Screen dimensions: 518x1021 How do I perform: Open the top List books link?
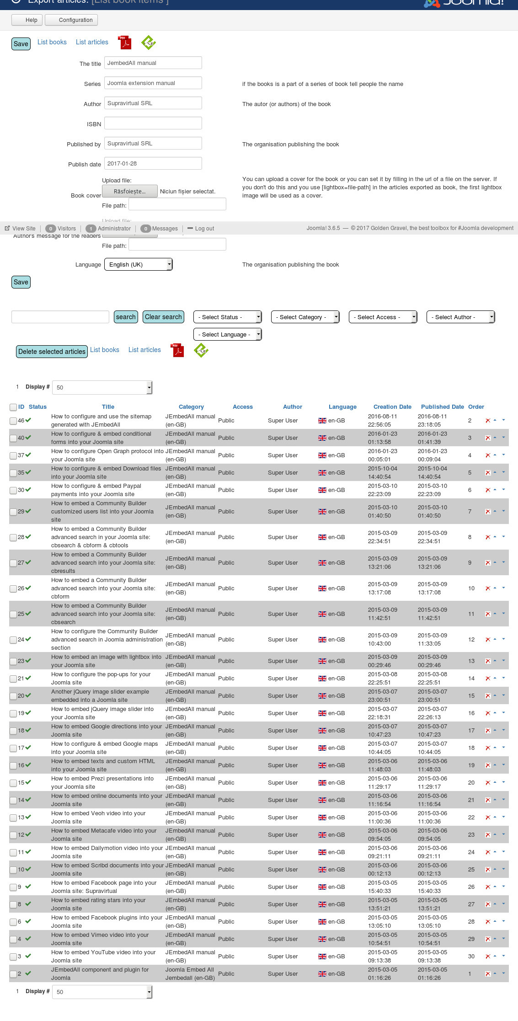coord(52,42)
